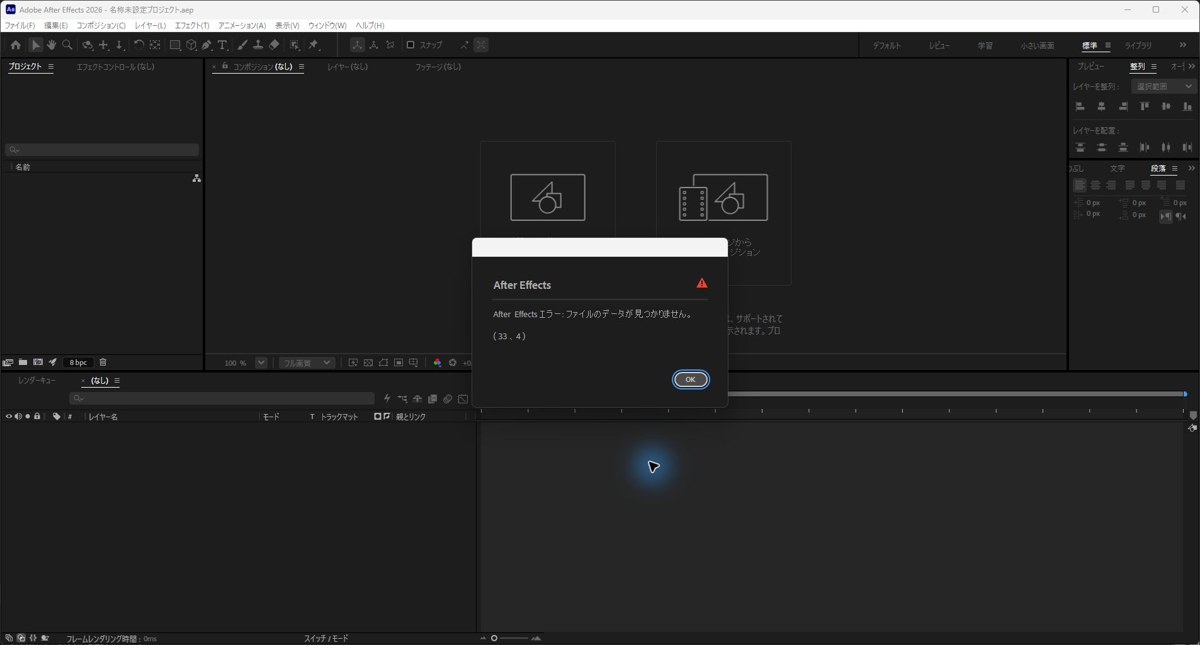Select the Rectangle shape tool
Screen dimensions: 1200x645
pos(175,45)
